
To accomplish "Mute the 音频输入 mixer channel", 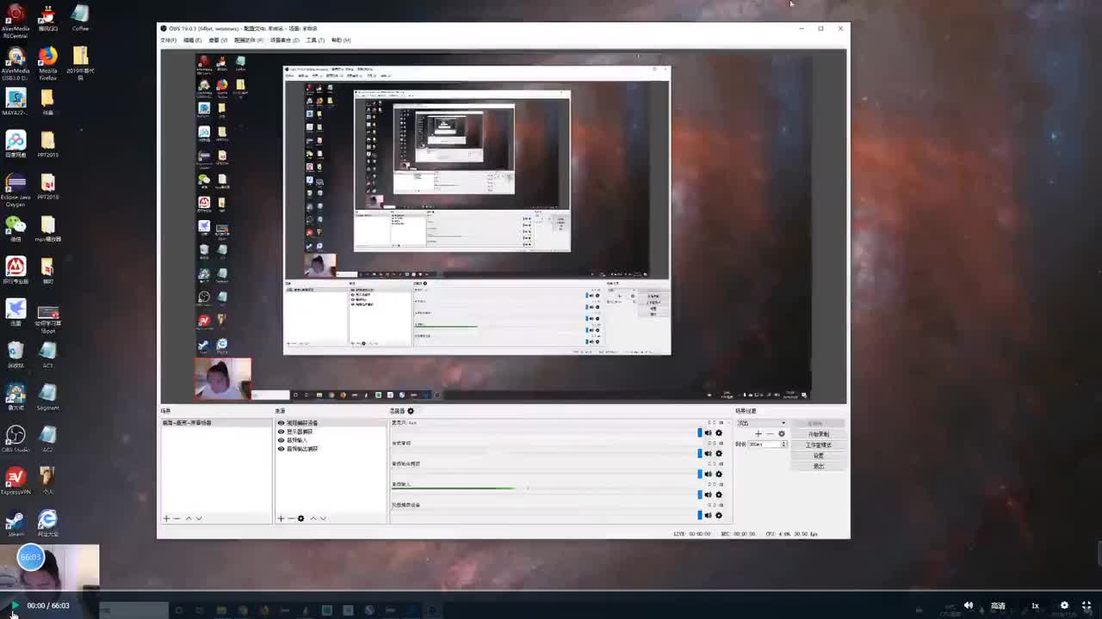I will pyautogui.click(x=709, y=495).
